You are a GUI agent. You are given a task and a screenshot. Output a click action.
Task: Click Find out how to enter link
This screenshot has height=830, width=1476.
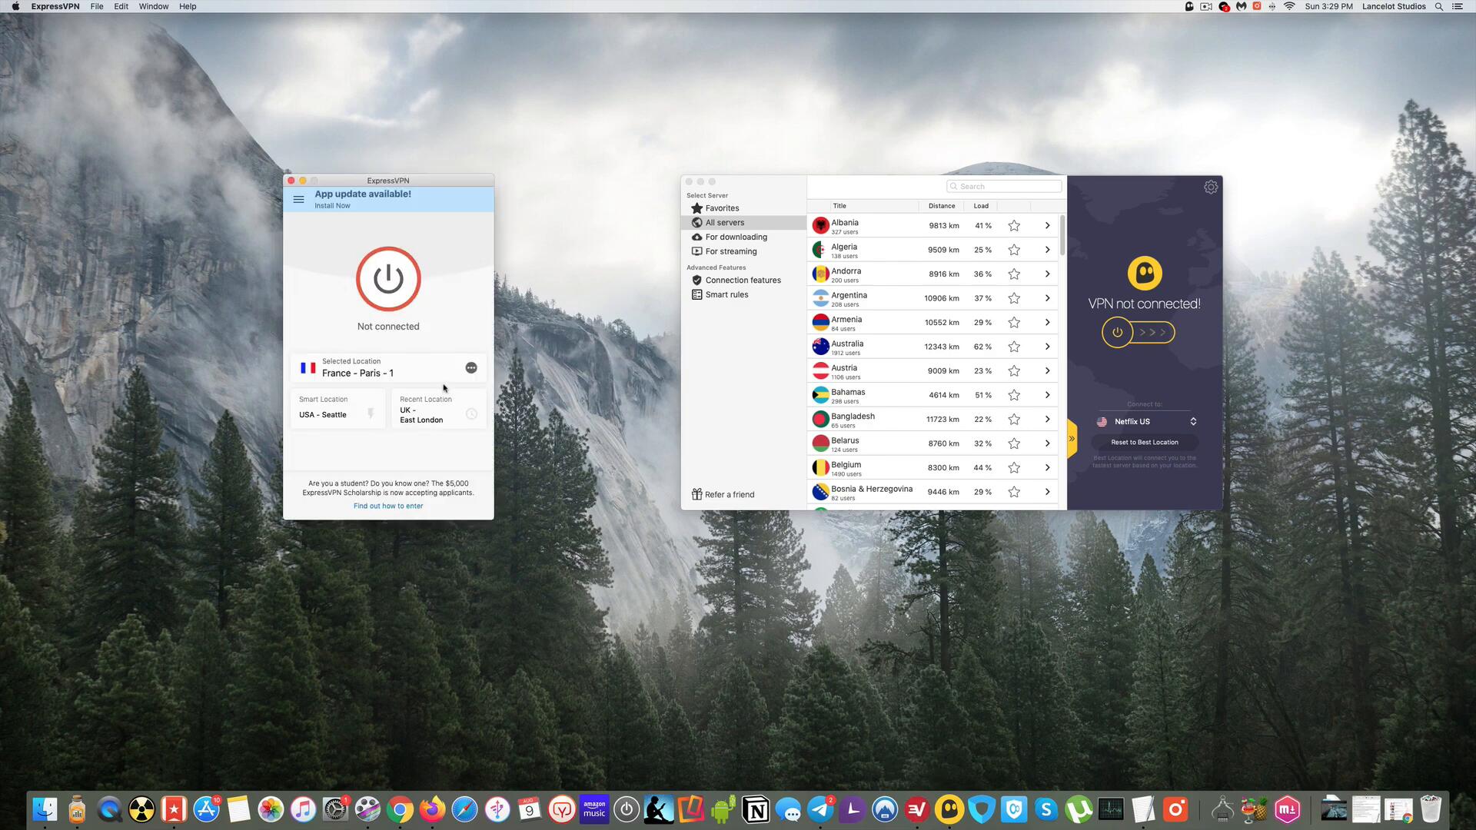[x=388, y=506]
